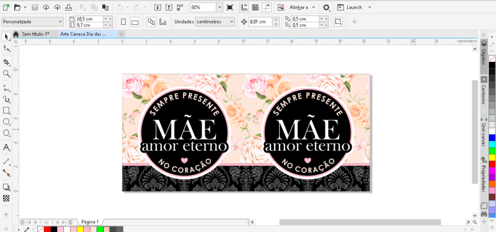
Task: Click the cloud download icon
Action: pos(46,7)
